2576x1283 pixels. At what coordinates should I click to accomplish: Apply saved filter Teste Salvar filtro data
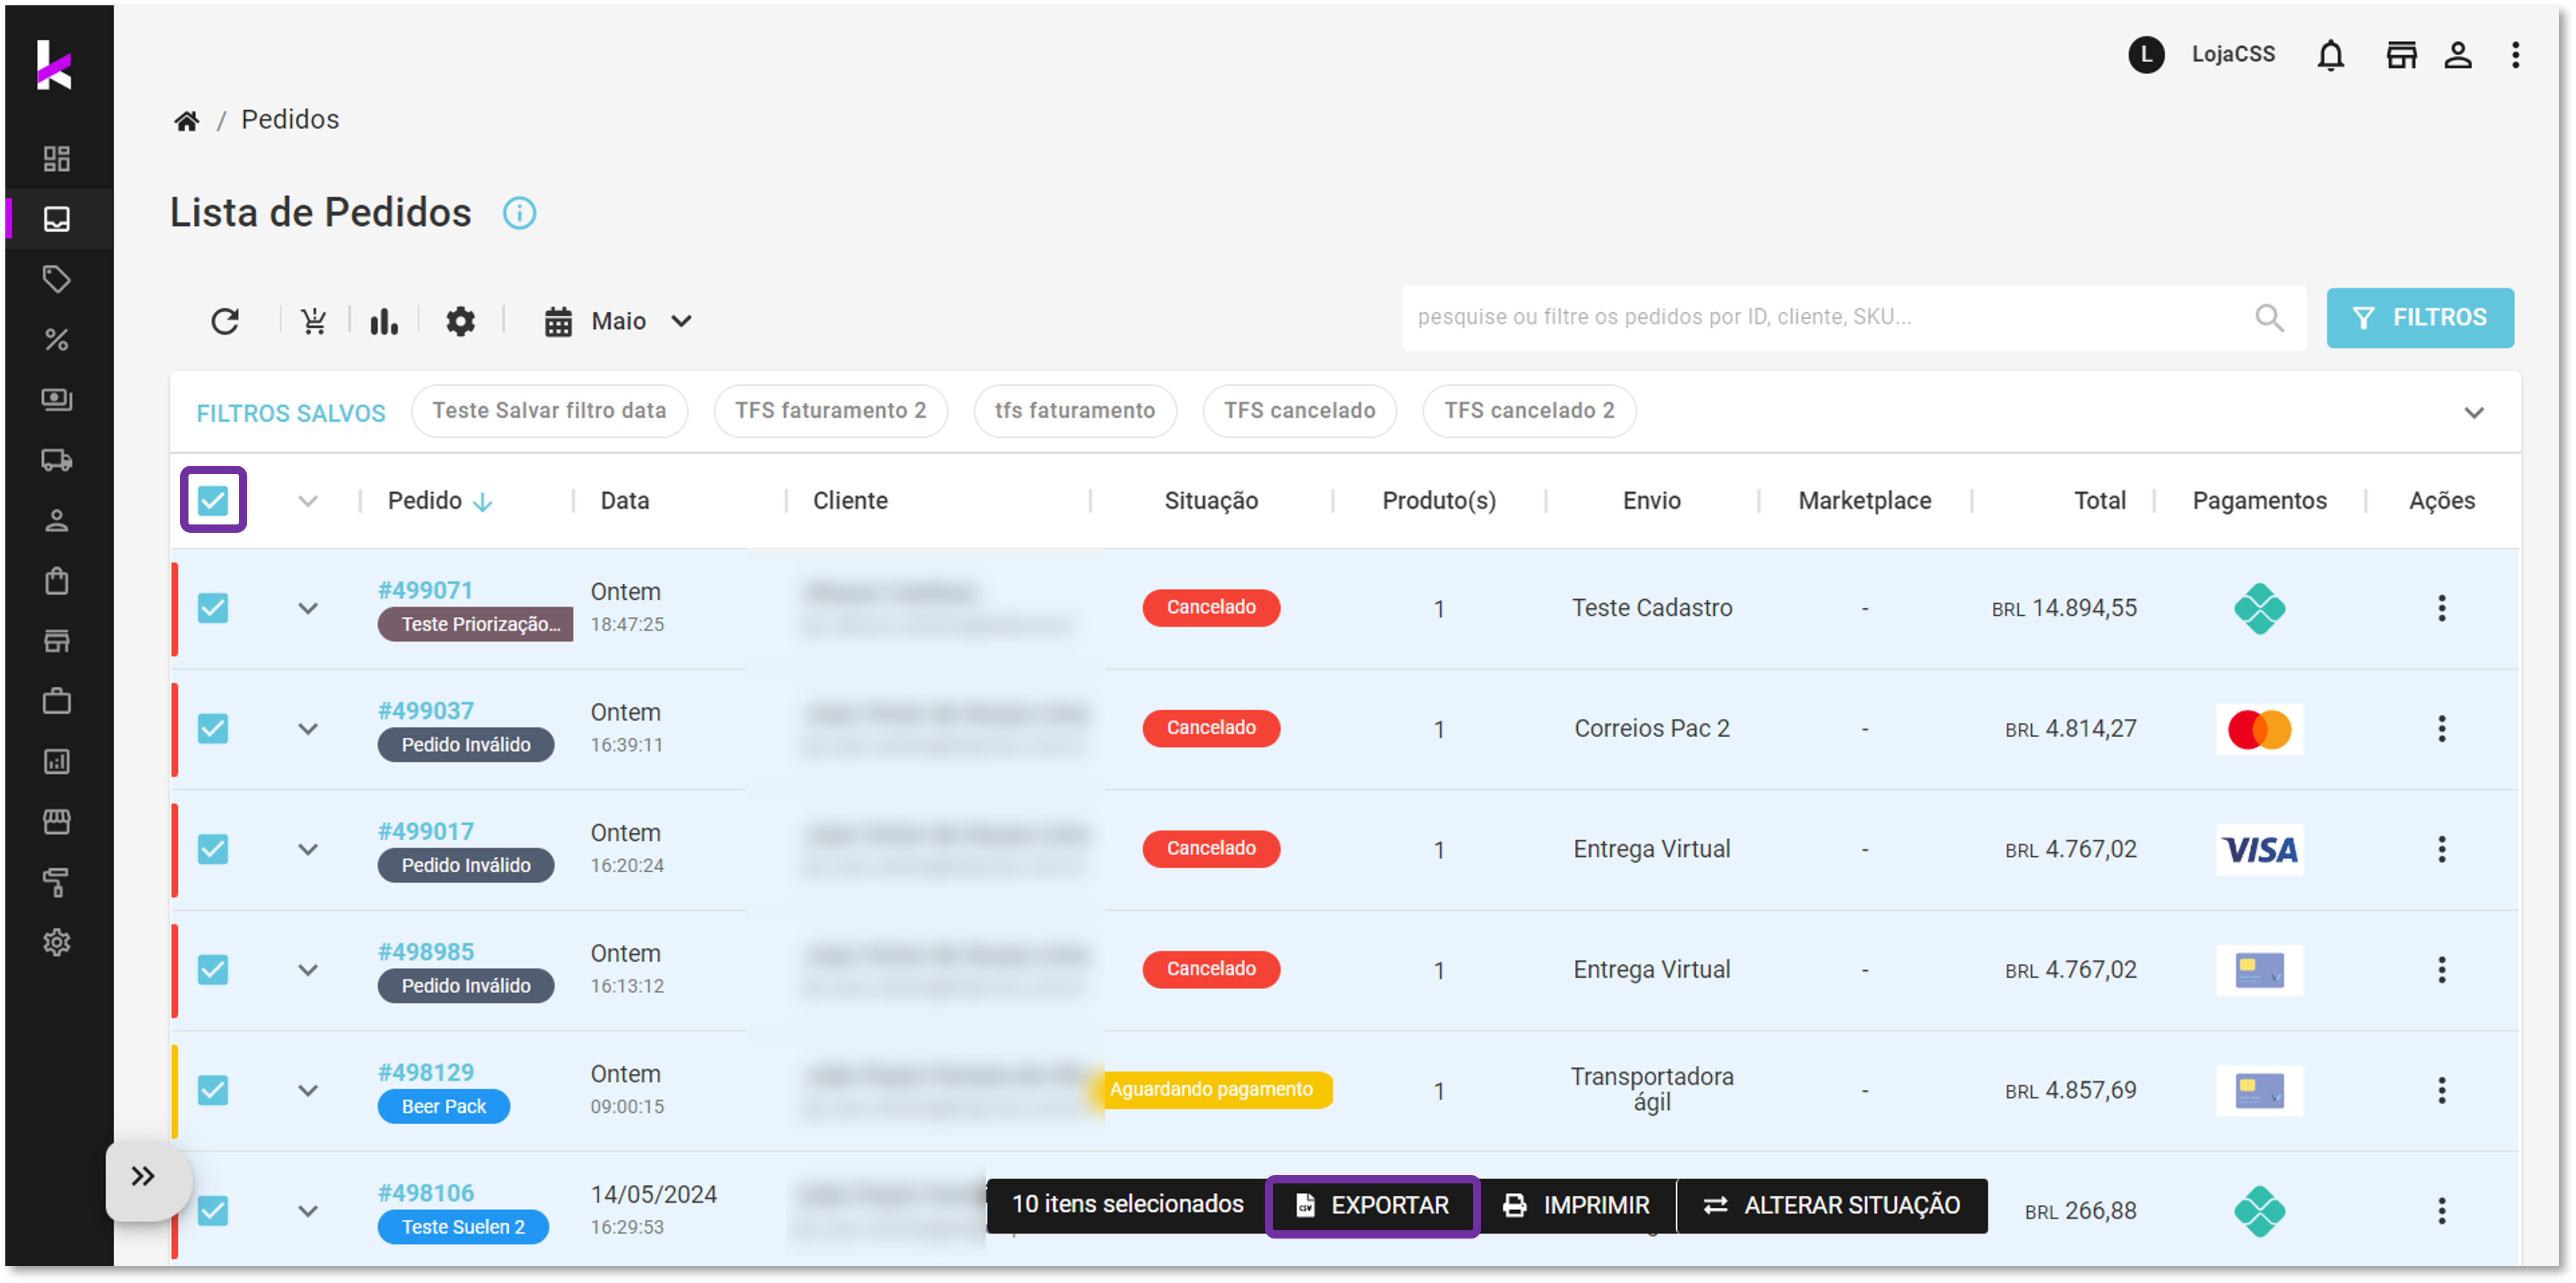[549, 411]
